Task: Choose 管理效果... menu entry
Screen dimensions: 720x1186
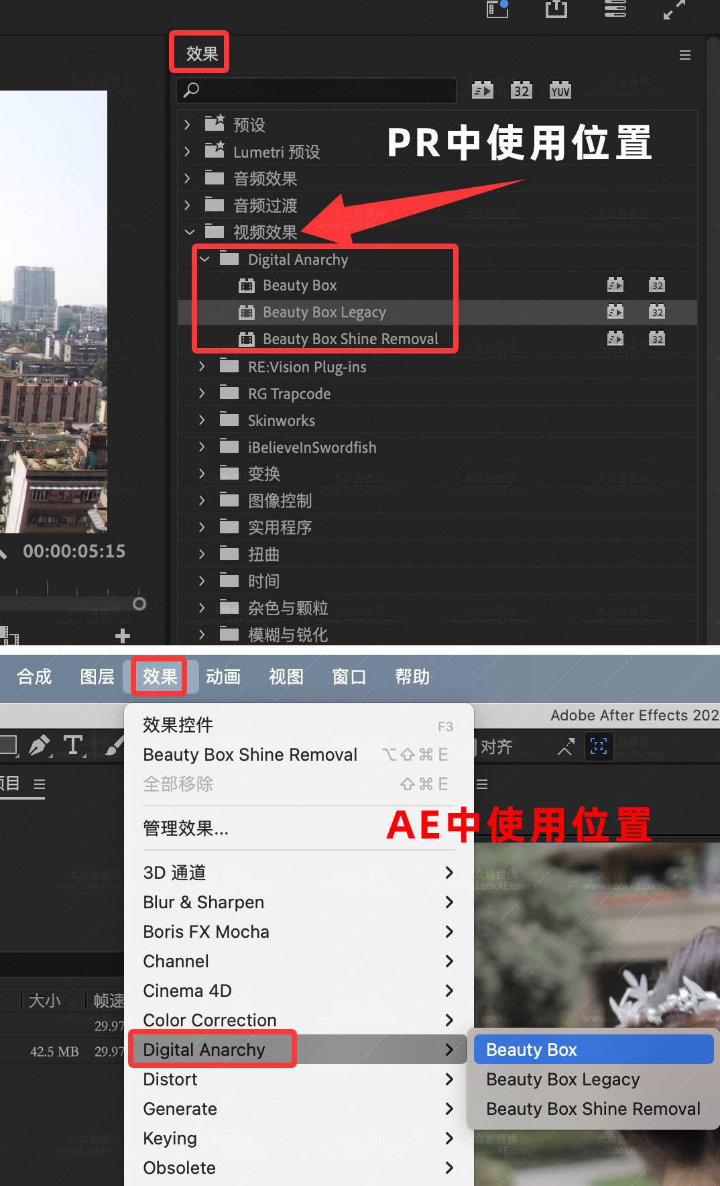Action: coord(299,828)
